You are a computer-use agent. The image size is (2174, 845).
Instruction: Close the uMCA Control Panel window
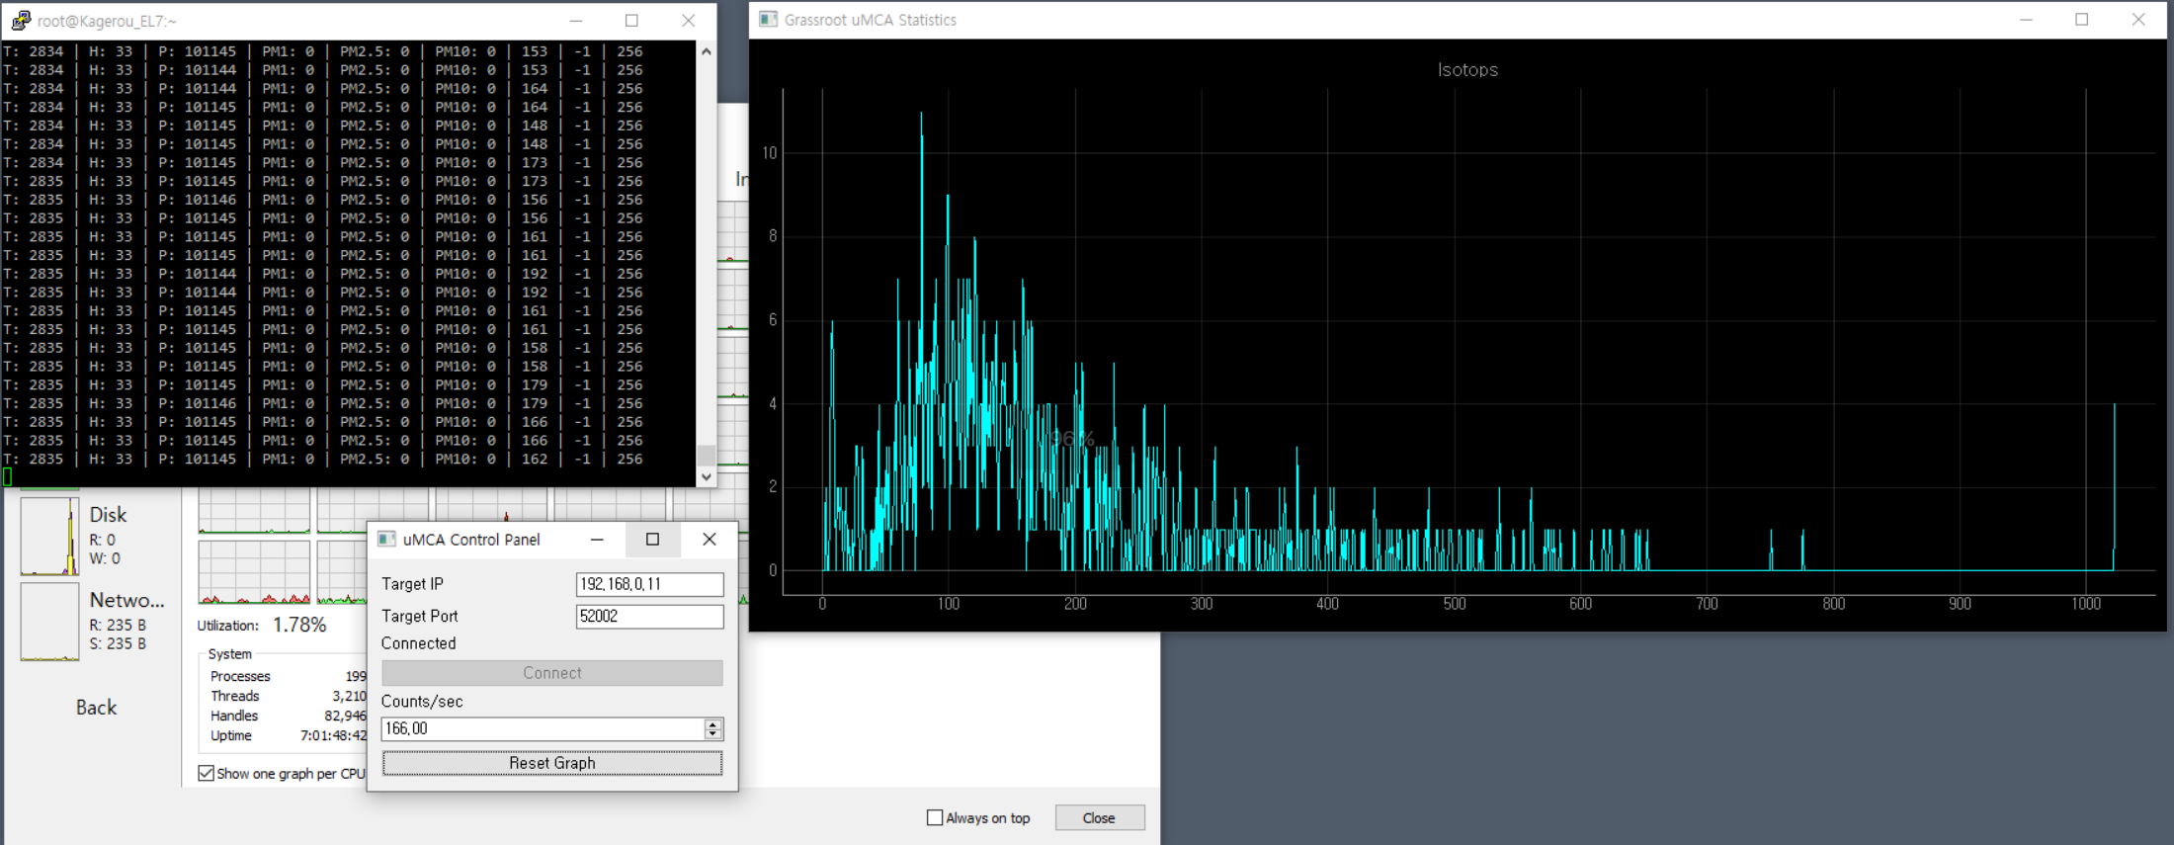(x=709, y=540)
